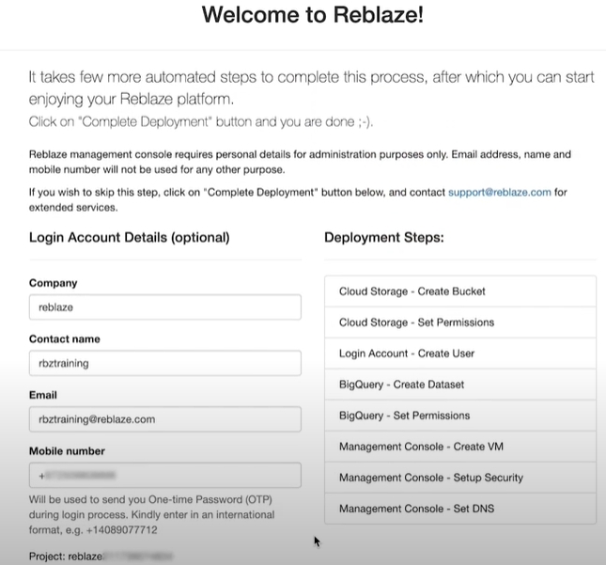The image size is (606, 565).
Task: Click the Company field label
Action: point(54,283)
